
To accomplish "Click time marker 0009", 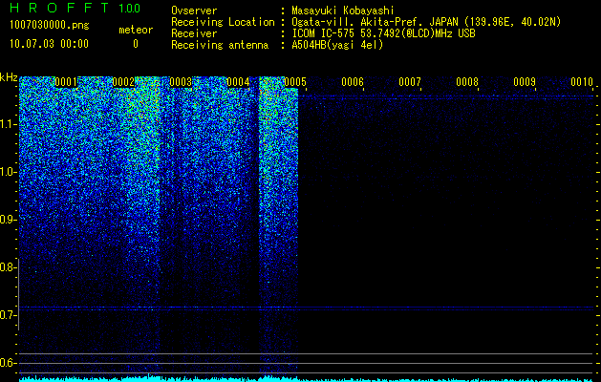I will 525,82.
